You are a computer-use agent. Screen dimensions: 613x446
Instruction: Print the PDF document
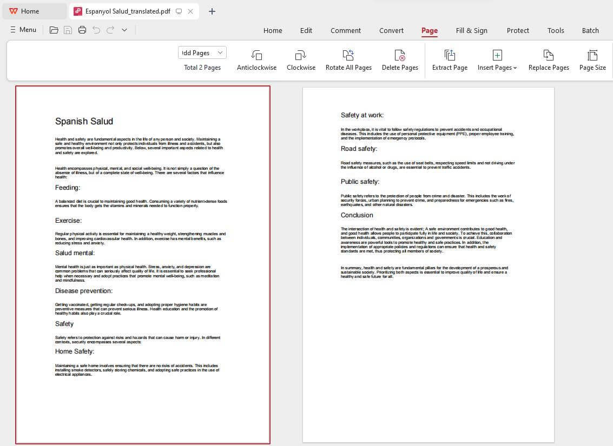coord(82,30)
